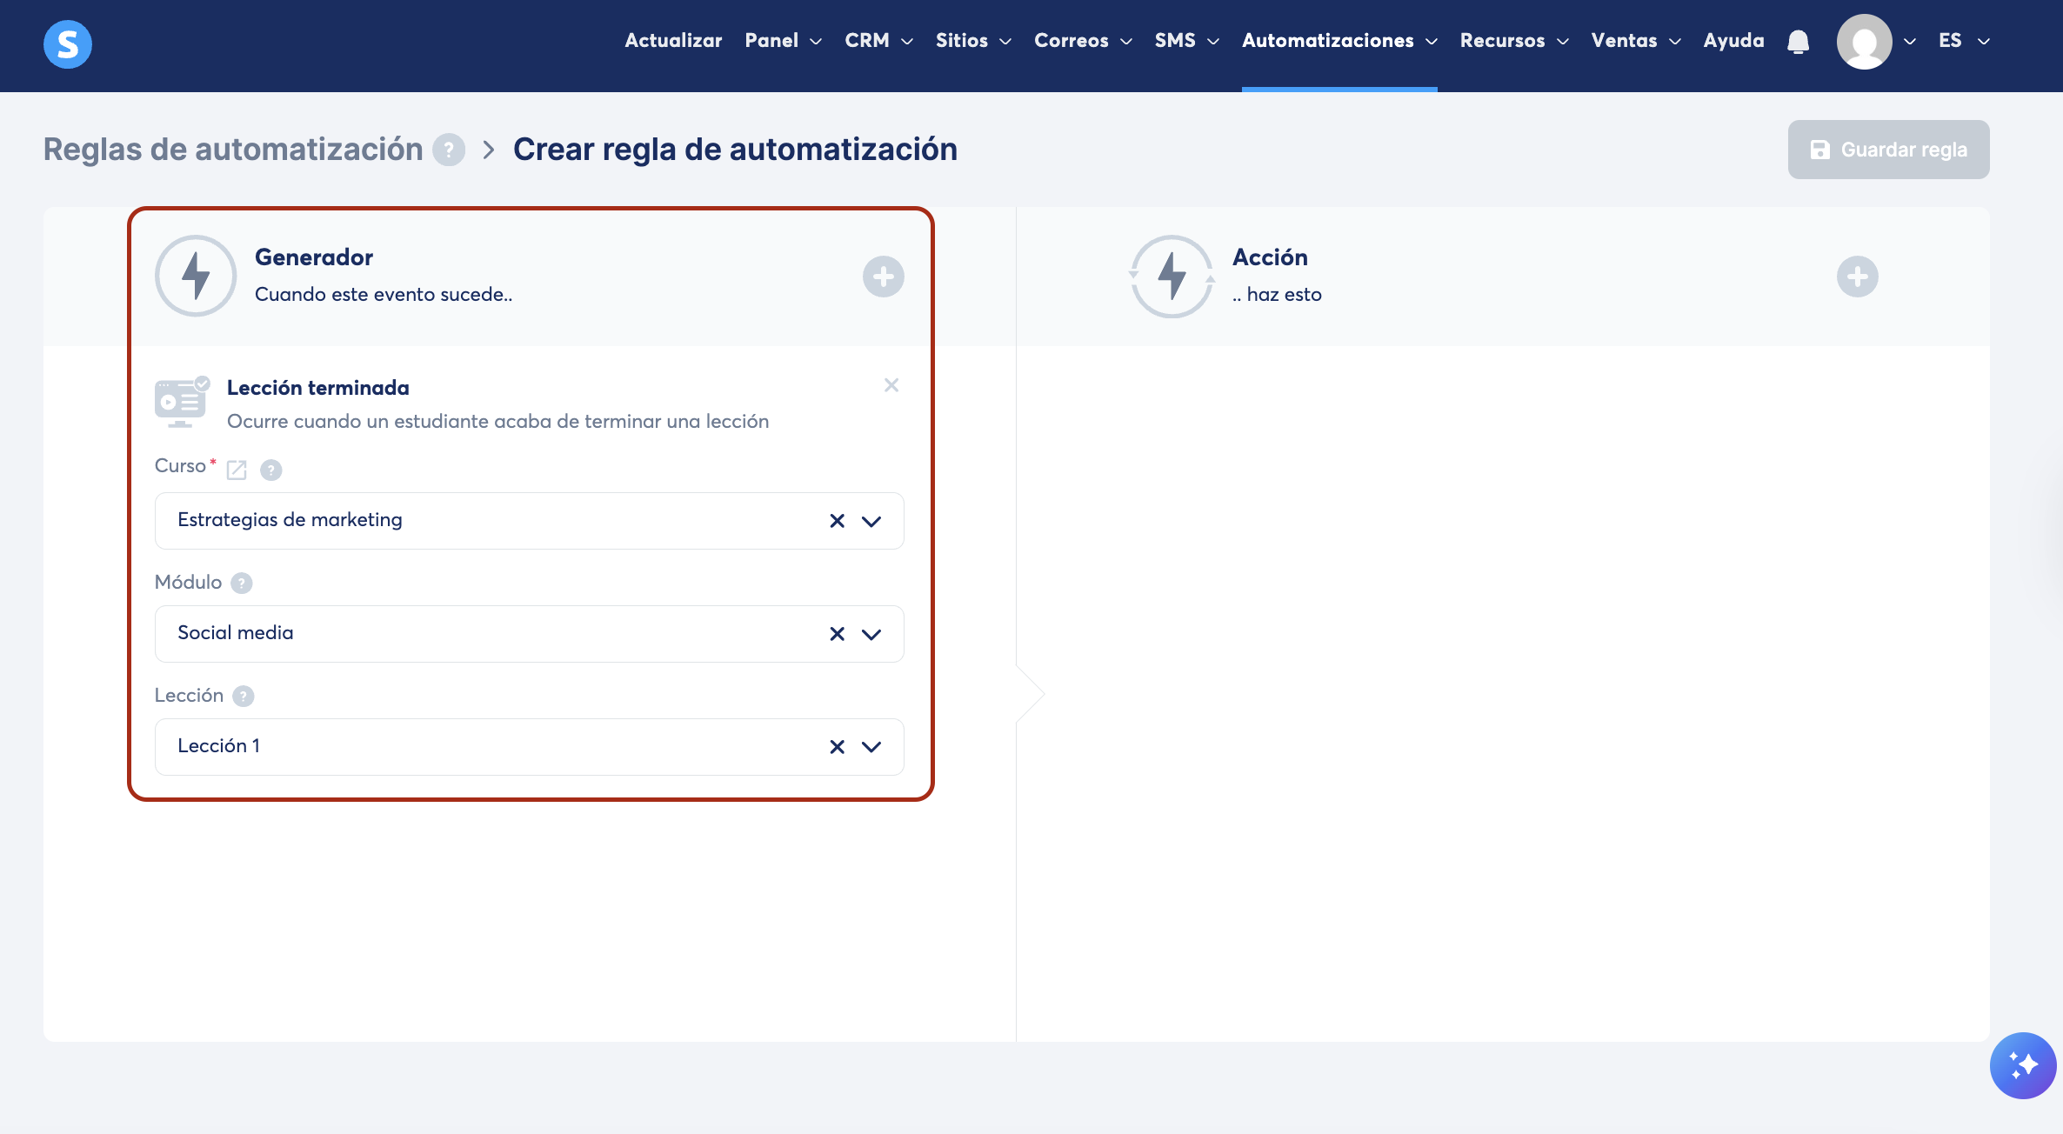Expand the Curso dropdown arrow

[871, 521]
